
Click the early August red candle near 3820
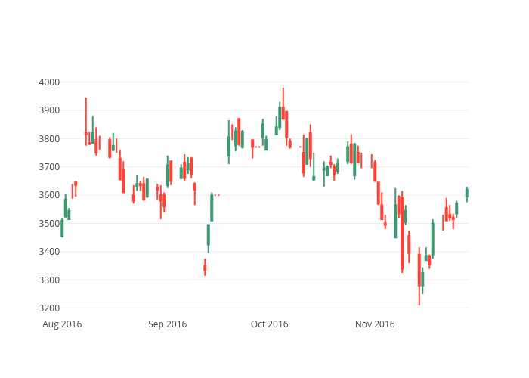[86, 133]
